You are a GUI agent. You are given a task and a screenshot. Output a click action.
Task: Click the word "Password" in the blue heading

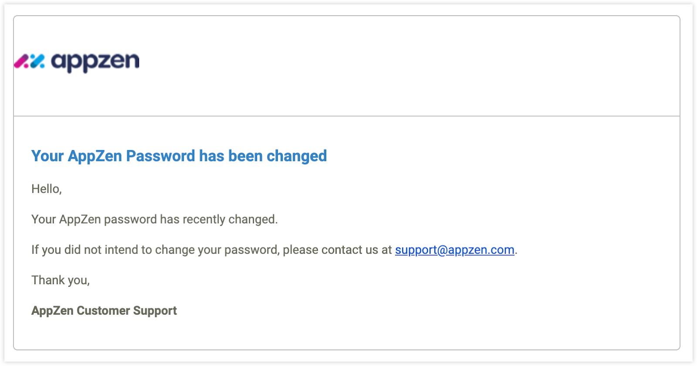pyautogui.click(x=160, y=156)
